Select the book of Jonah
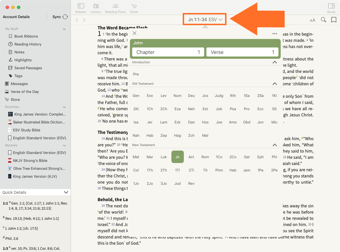 (x=260, y=122)
